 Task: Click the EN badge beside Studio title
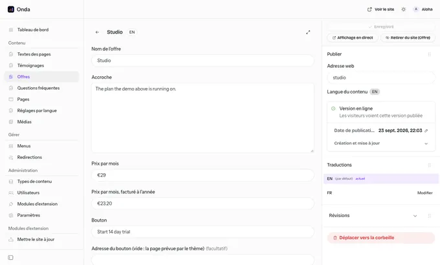(x=132, y=32)
